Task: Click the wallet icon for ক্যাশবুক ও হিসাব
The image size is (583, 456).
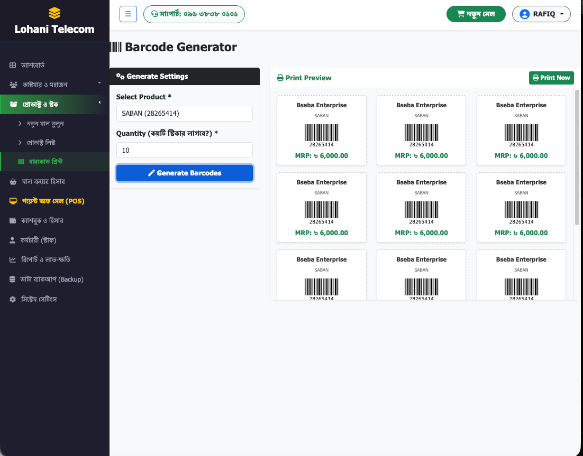Action: 13,220
